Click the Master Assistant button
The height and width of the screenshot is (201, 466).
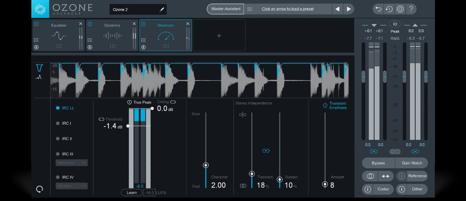[225, 9]
